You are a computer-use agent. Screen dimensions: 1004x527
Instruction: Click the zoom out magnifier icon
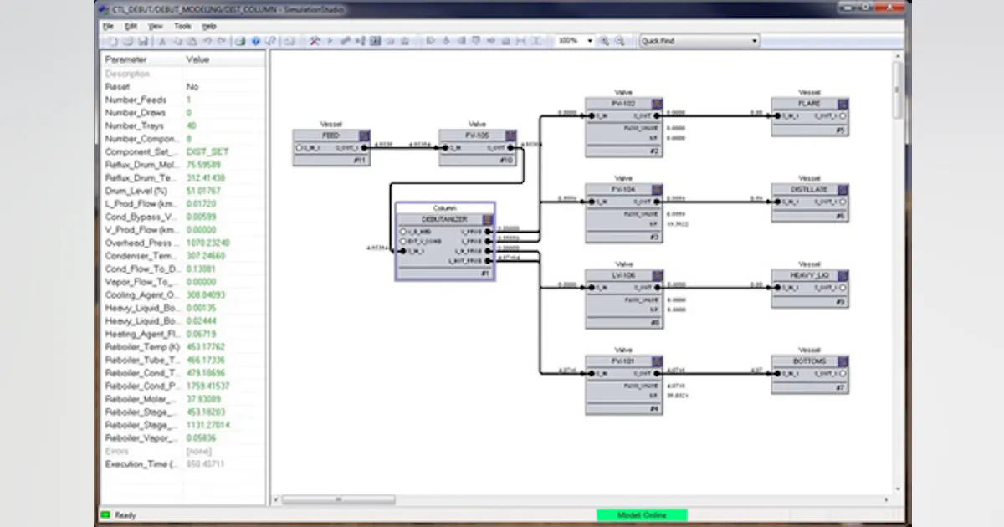tap(619, 41)
